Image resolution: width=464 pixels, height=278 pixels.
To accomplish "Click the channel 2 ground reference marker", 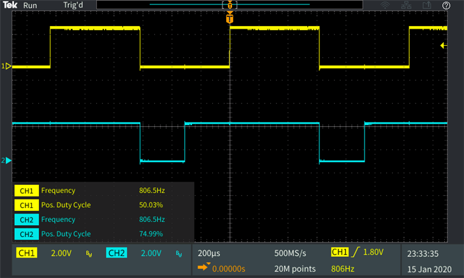I will coord(7,161).
